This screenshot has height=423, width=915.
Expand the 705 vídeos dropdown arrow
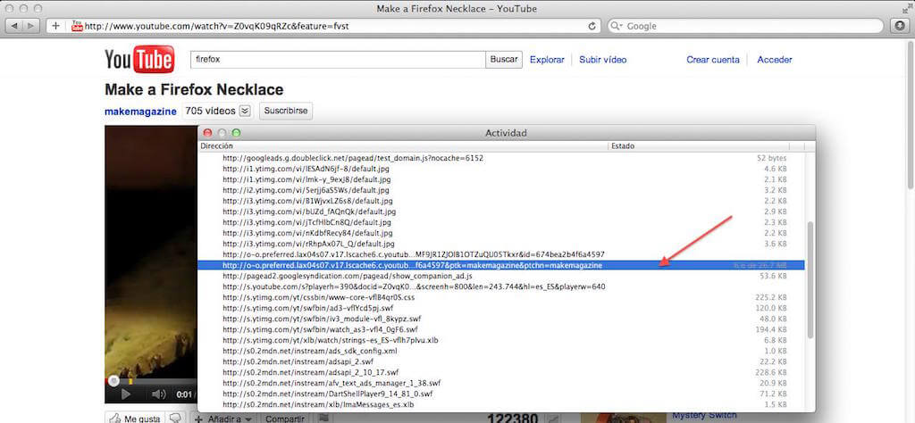(x=245, y=111)
